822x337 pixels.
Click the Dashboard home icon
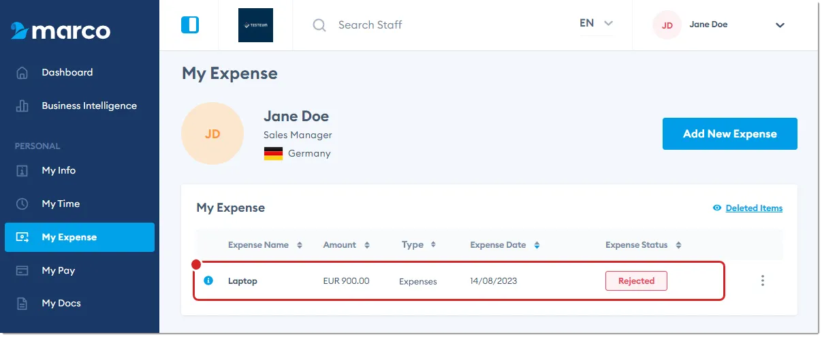click(x=22, y=73)
